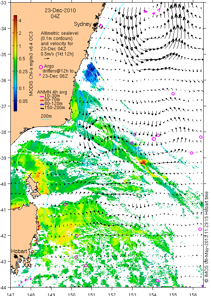The width and height of the screenshot is (211, 296).
Task: Click the colorbar tick label "4"
Action: pos(20,20)
